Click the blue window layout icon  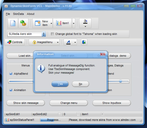point(84,42)
